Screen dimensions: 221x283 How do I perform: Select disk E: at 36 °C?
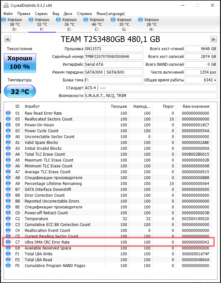pyautogui.click(x=69, y=24)
